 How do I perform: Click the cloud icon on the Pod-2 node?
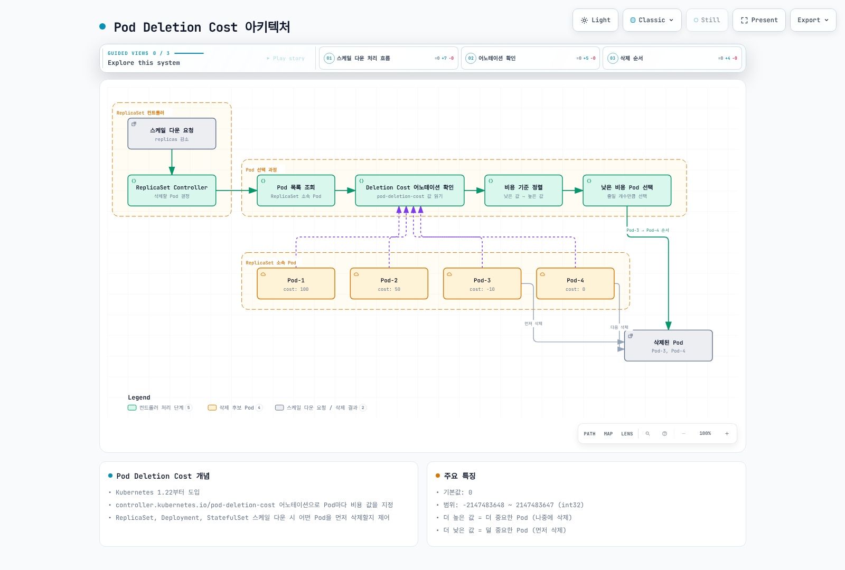pyautogui.click(x=356, y=274)
